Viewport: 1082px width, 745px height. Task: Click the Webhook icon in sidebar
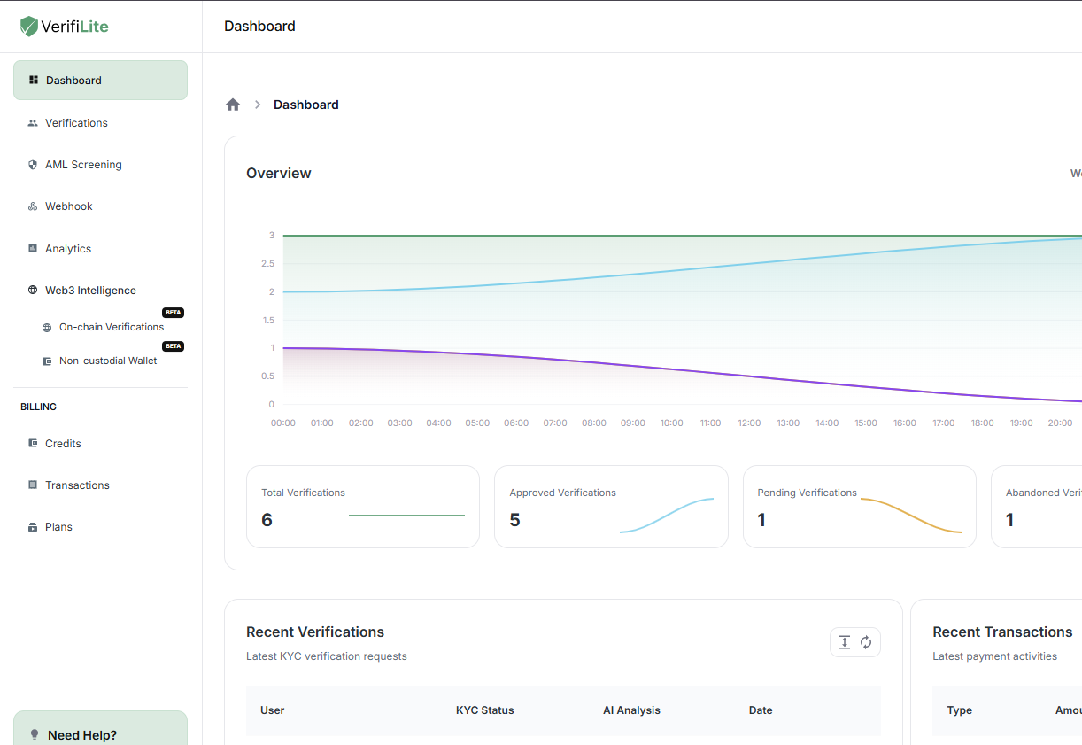[33, 206]
